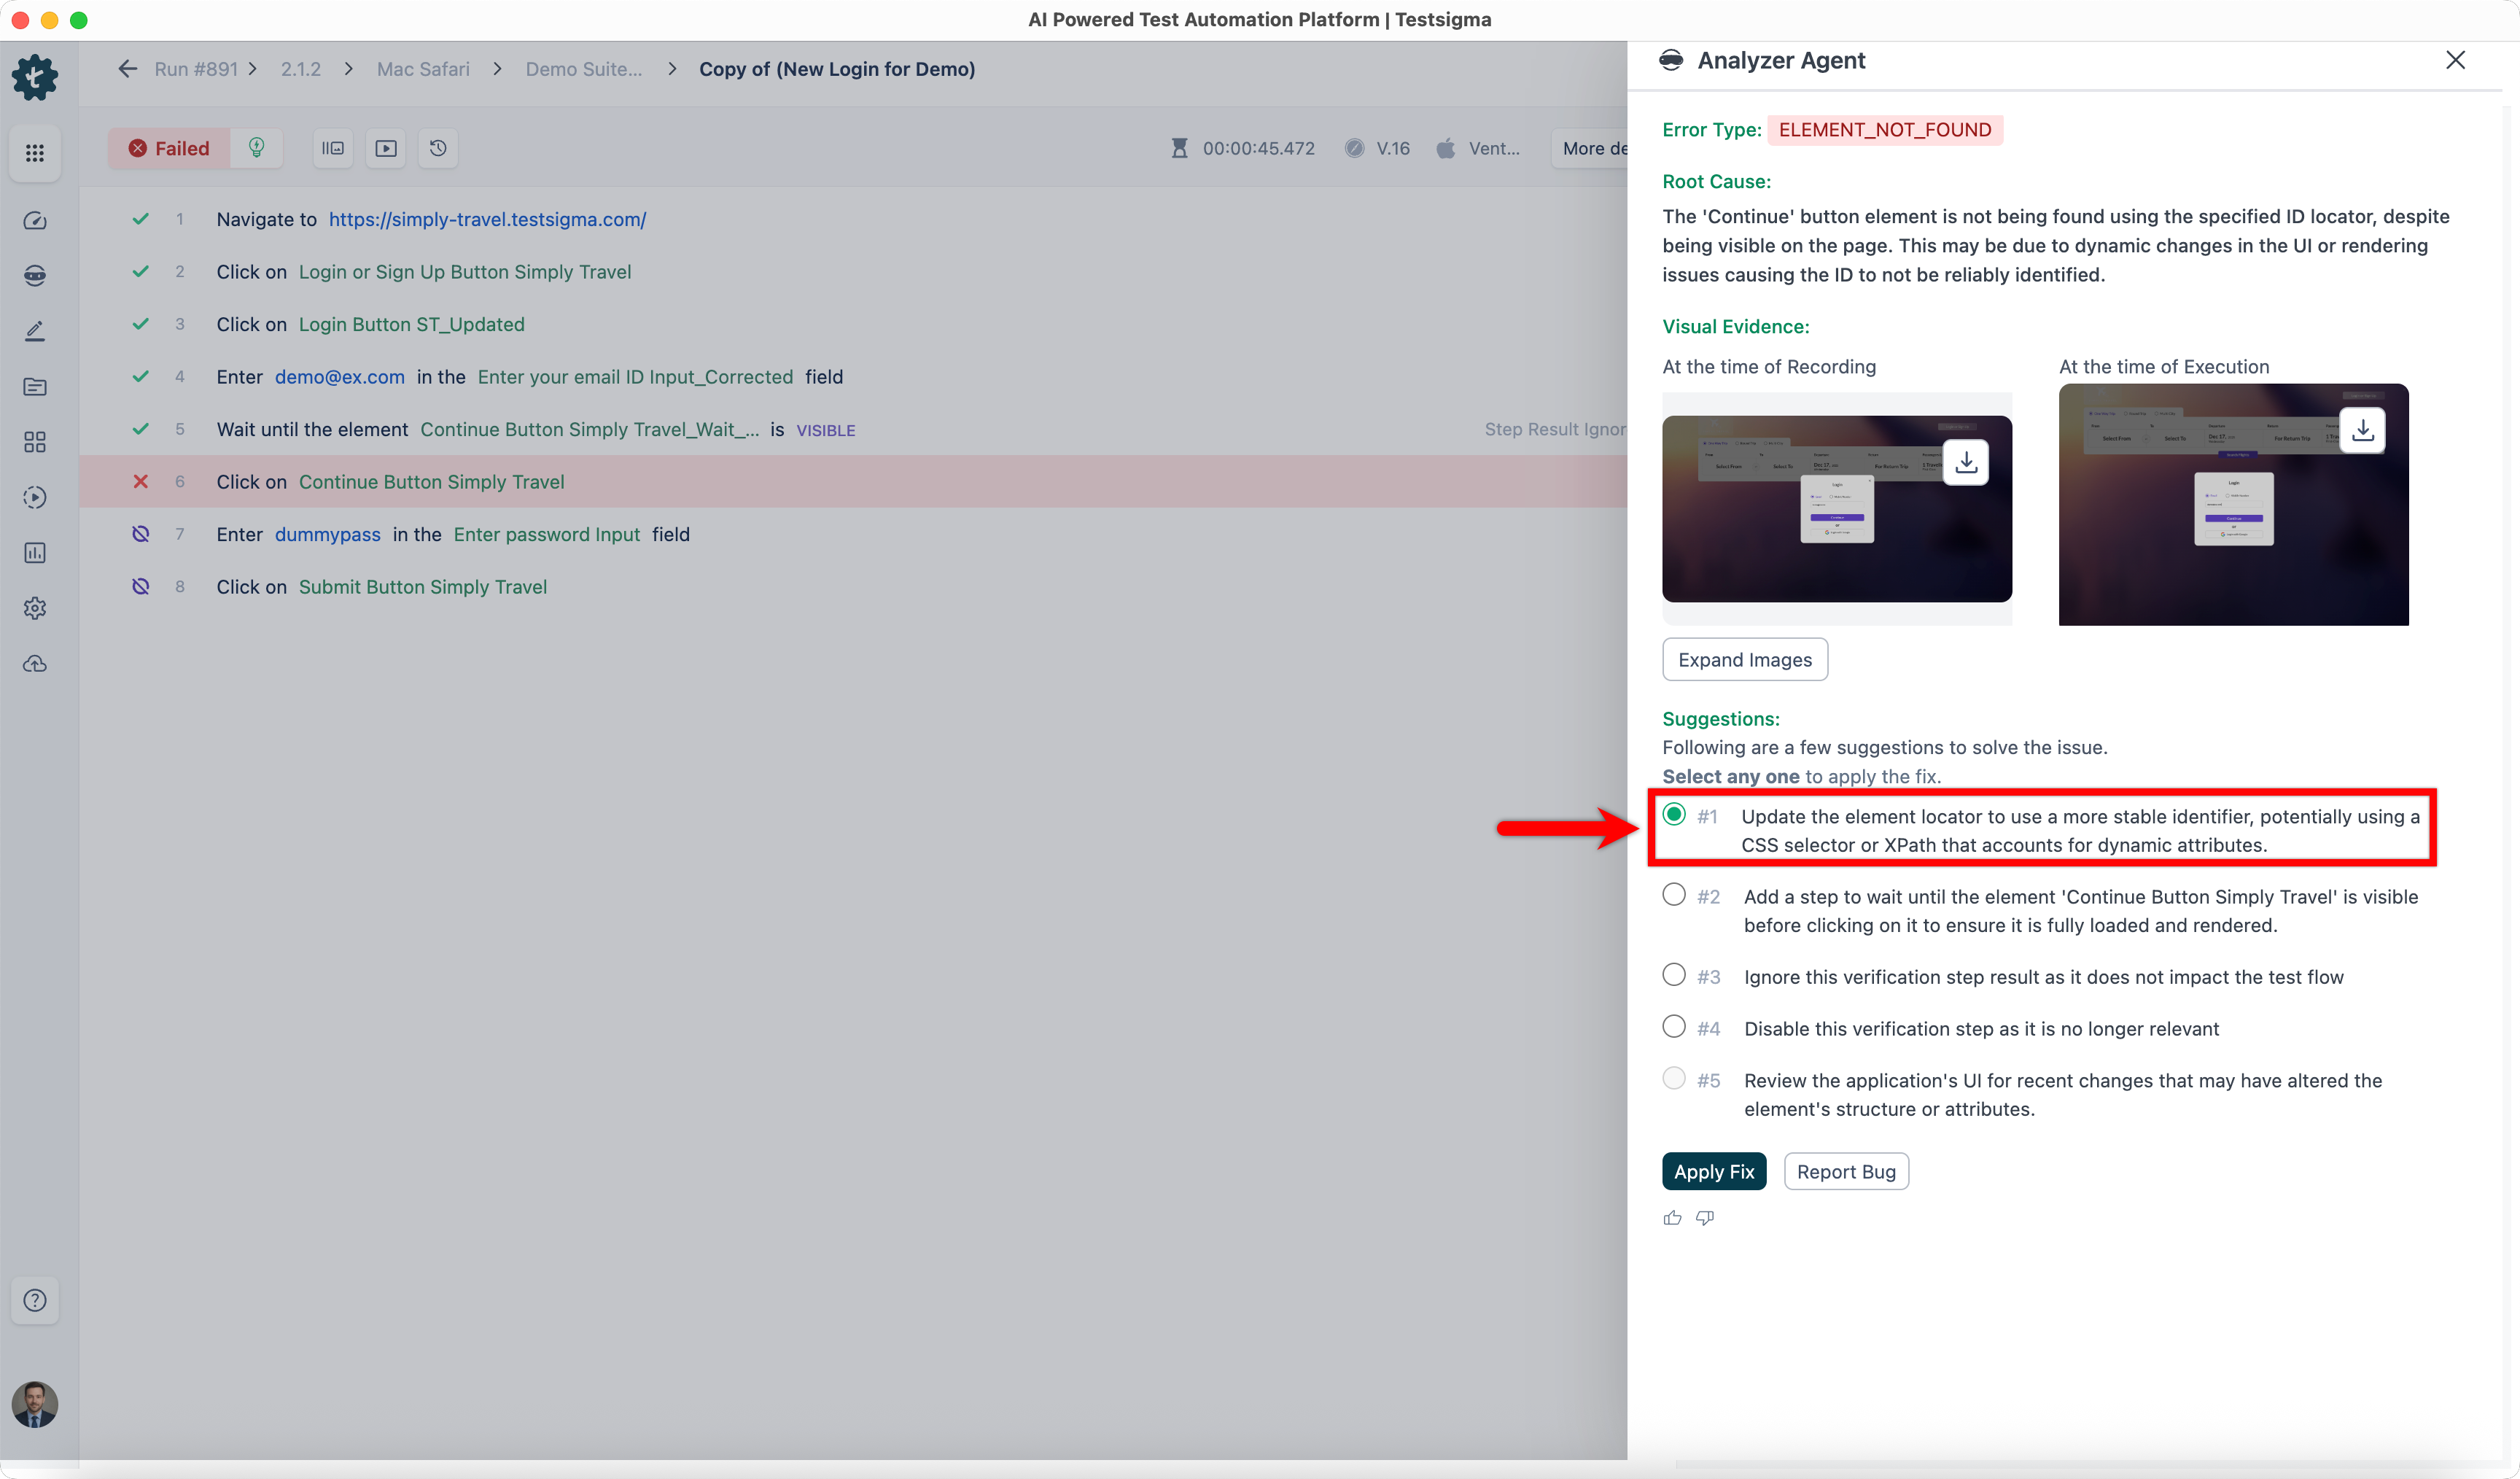Viewport: 2520px width, 1479px height.
Task: Click the lightbulb analyzer icon beside Failed
Action: [x=257, y=148]
